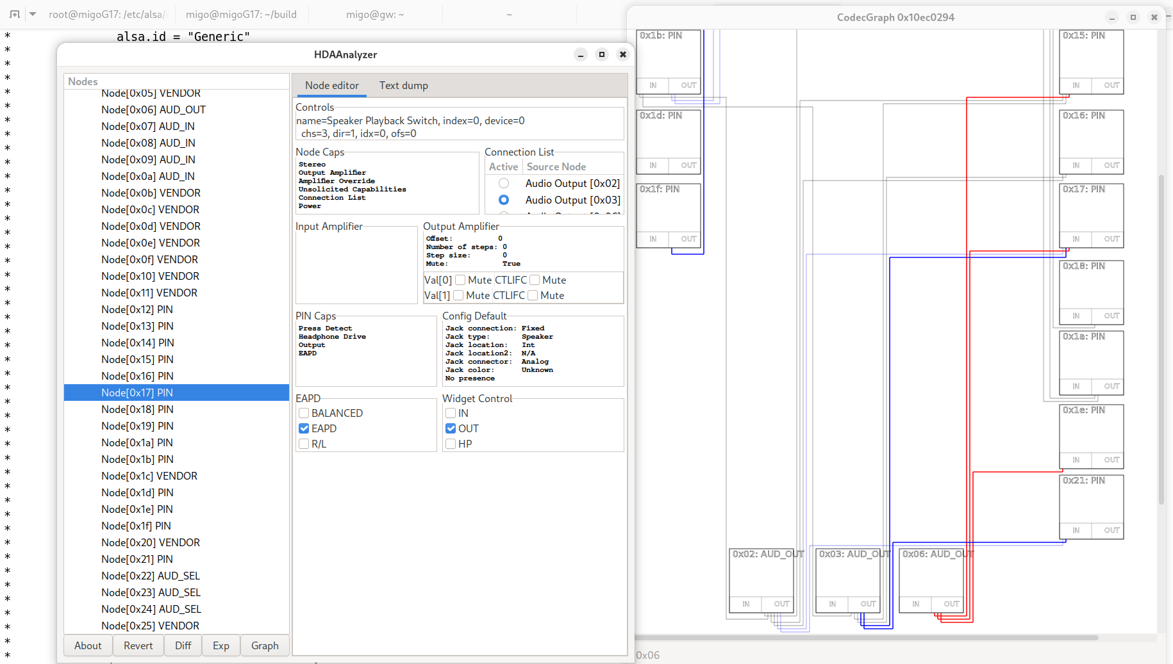
Task: Close the HDAAnalyzer window
Action: pos(622,54)
